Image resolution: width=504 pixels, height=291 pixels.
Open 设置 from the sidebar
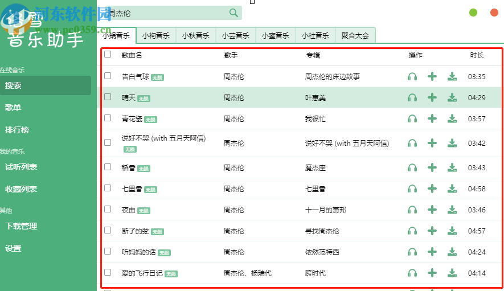13,248
